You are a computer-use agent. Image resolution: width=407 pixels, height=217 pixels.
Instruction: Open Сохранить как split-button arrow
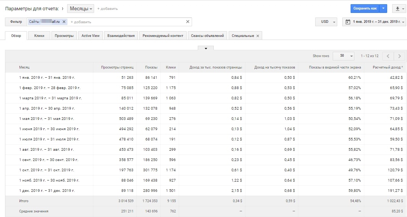pos(384,8)
